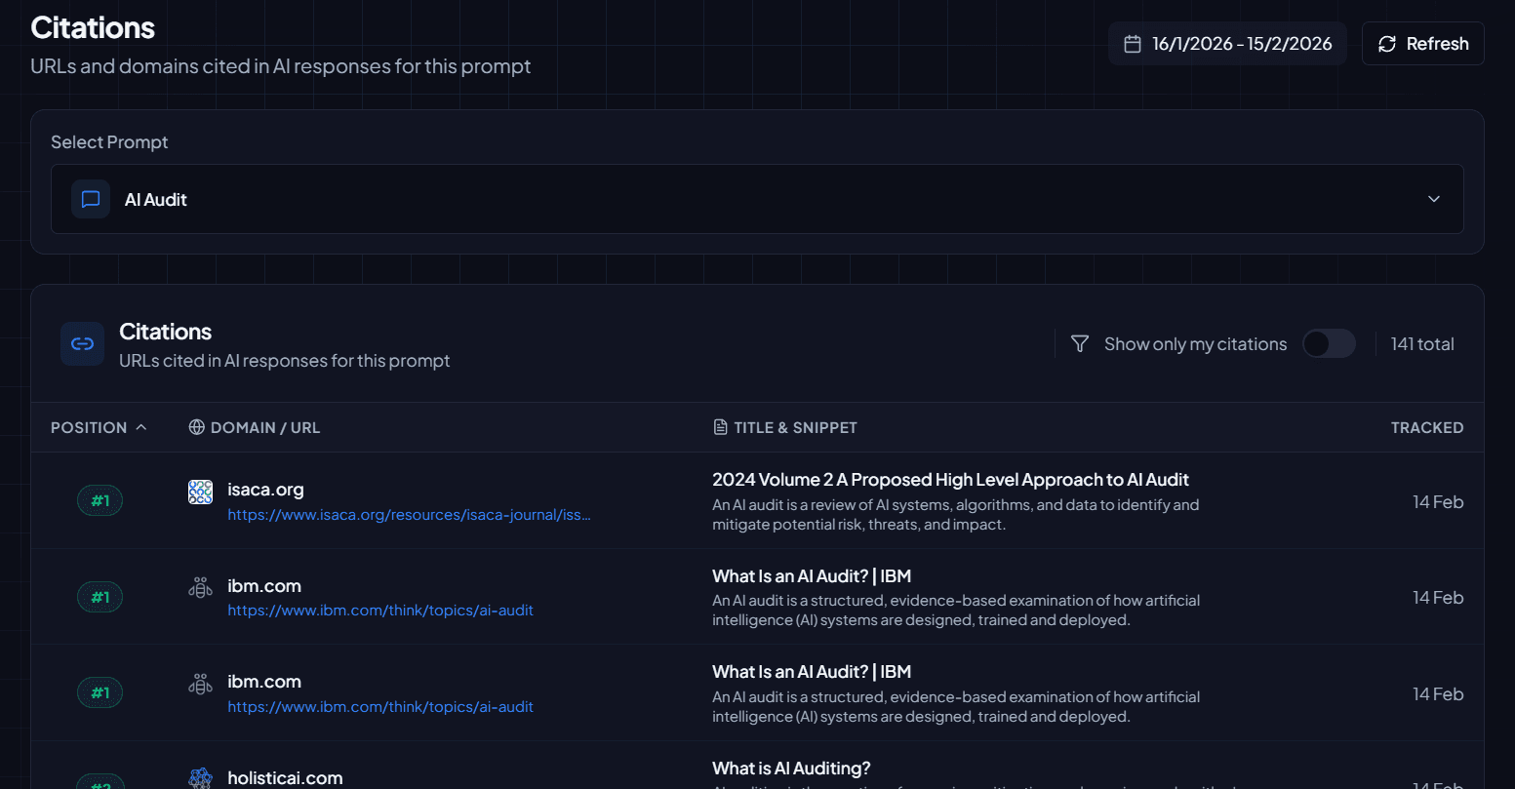Click the 141 total citation counter
Screen dimensions: 1515x789
point(1422,343)
